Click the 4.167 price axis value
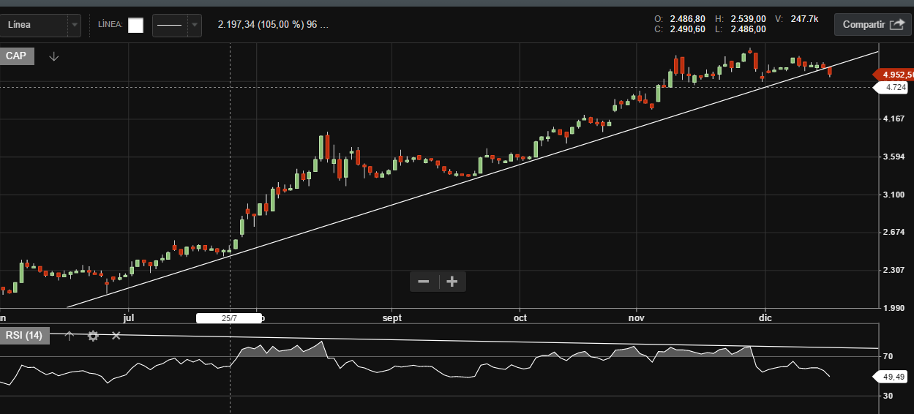The image size is (914, 414). (894, 118)
